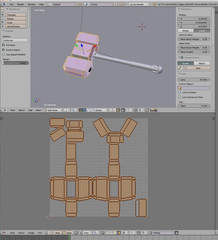218x240 pixels.
Task: Switch to vertex select mode icon
Action: point(111,110)
